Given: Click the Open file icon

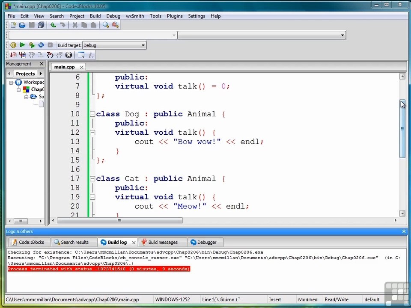Looking at the screenshot, I should tap(22, 25).
